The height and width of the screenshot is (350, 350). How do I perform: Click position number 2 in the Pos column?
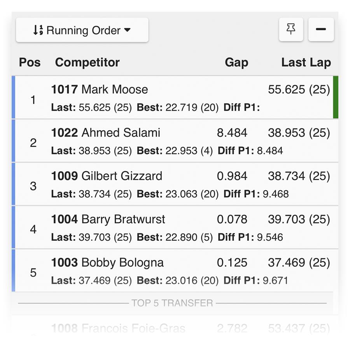[33, 143]
